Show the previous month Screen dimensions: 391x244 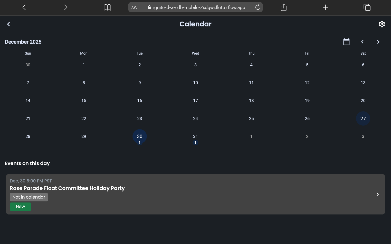362,42
